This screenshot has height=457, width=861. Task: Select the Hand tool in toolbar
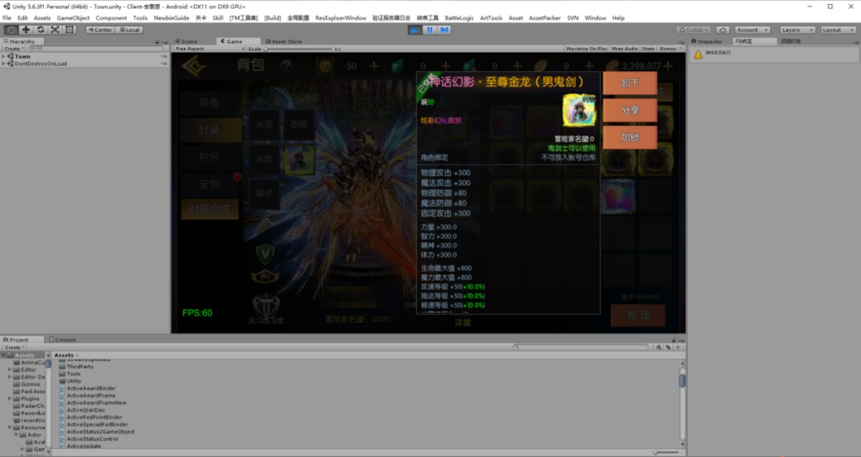[11, 30]
